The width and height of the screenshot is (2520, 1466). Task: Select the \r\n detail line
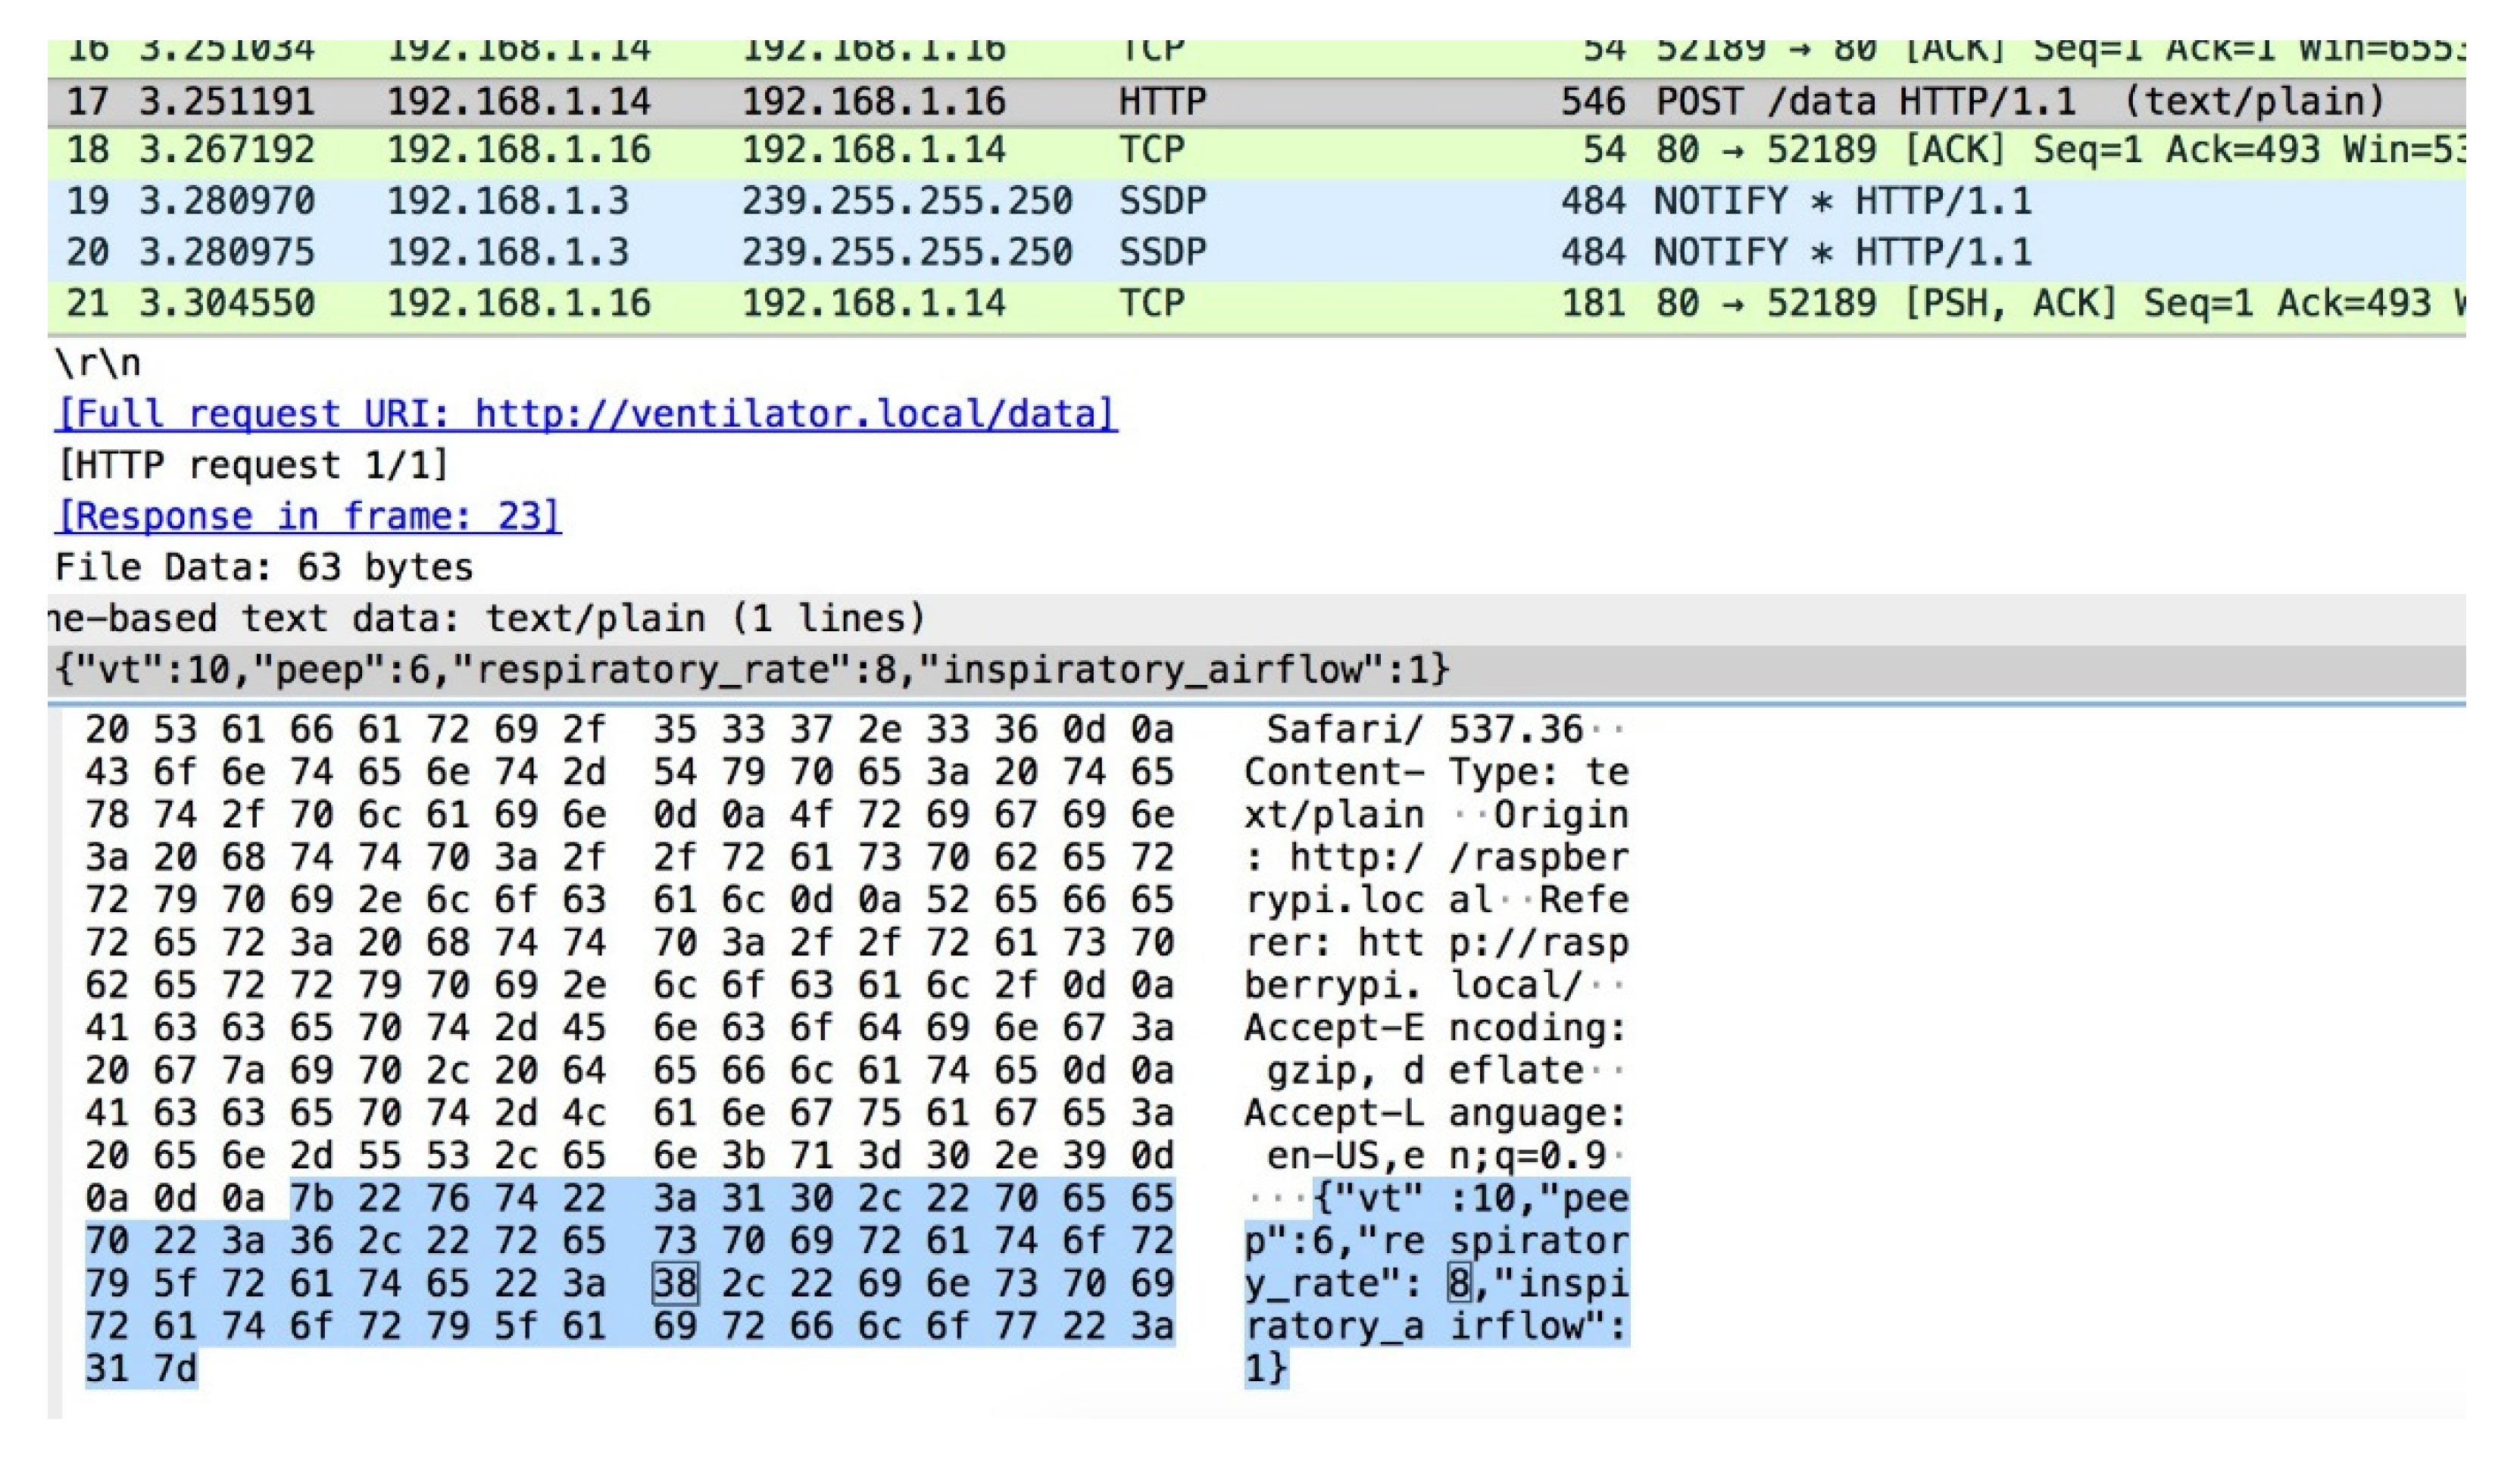98,363
